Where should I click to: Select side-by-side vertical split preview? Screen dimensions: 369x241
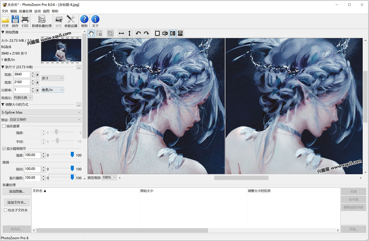[x=173, y=33]
